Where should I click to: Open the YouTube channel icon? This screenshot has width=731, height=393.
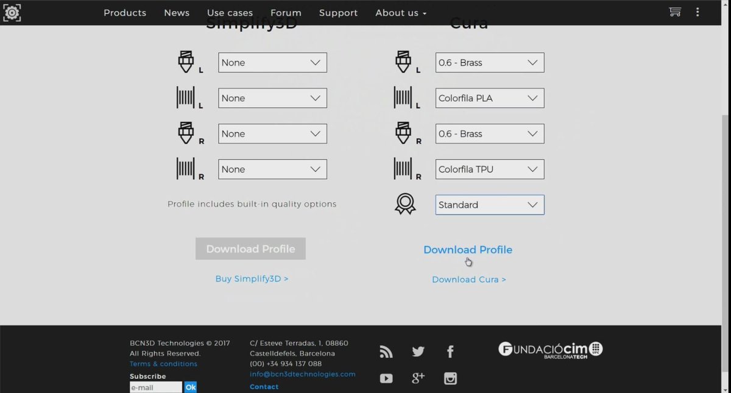(x=386, y=378)
